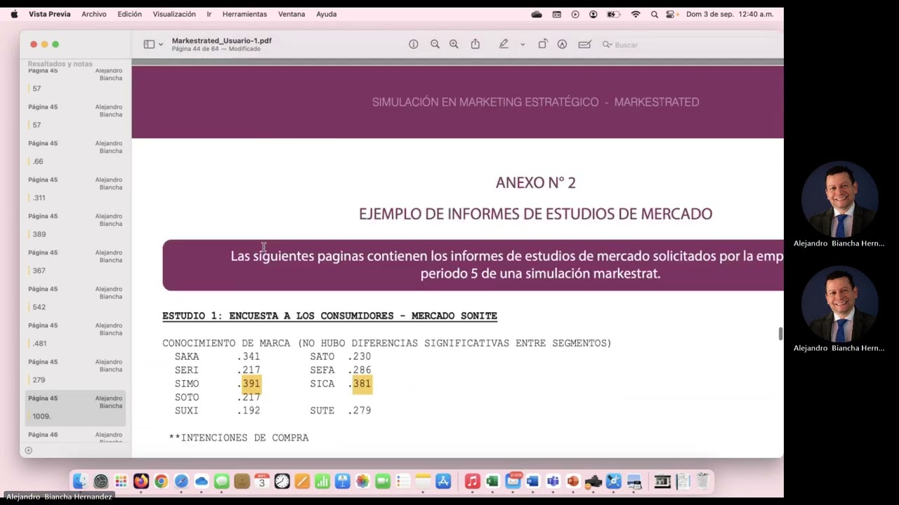The width and height of the screenshot is (899, 505).
Task: Select highlight note '279' in sidebar
Action: [x=75, y=373]
